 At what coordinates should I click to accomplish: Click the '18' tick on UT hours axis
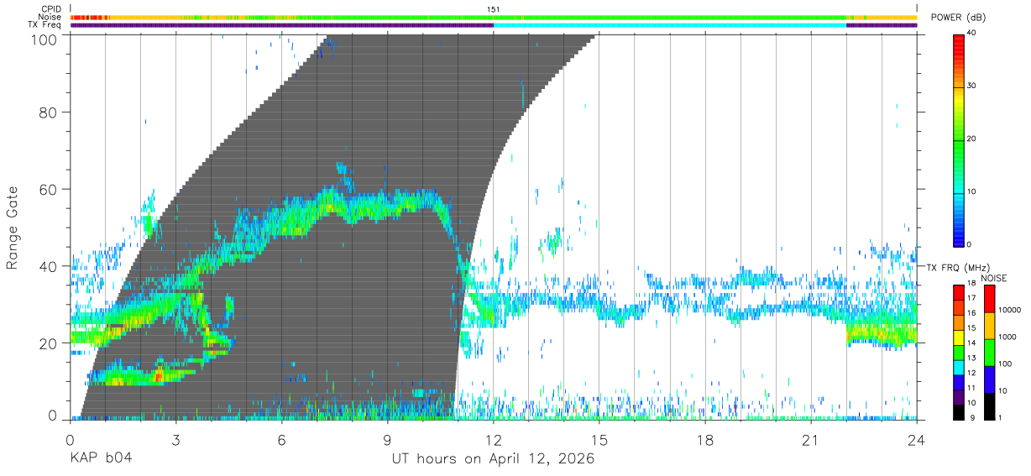point(705,439)
